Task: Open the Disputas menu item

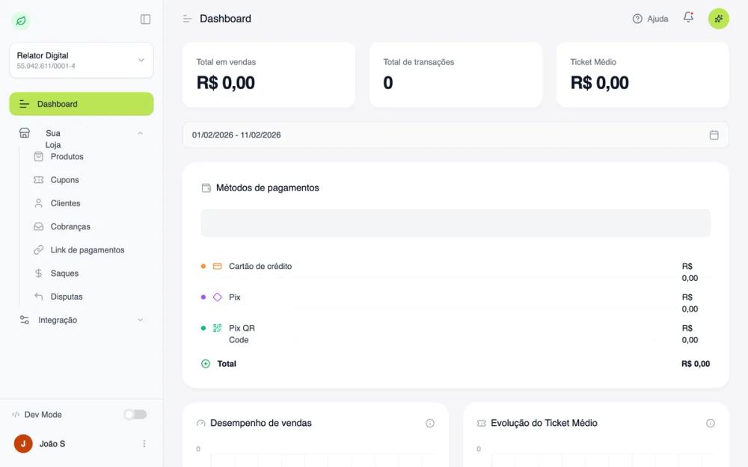Action: point(64,296)
